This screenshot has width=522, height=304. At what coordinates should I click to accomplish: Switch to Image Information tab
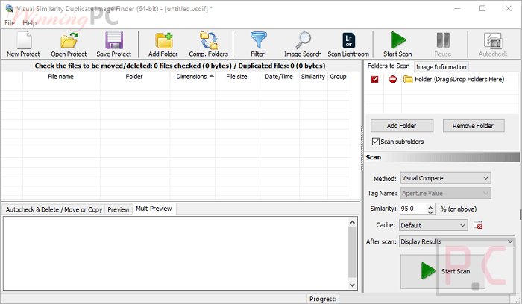coord(441,67)
